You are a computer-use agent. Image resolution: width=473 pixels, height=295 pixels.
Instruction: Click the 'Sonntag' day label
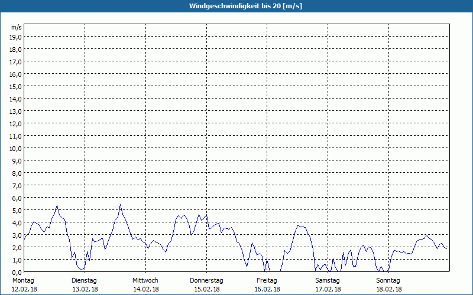pyautogui.click(x=388, y=281)
